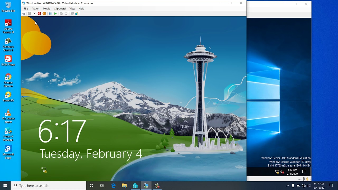Open the File menu
The height and width of the screenshot is (190, 338).
(26, 8)
